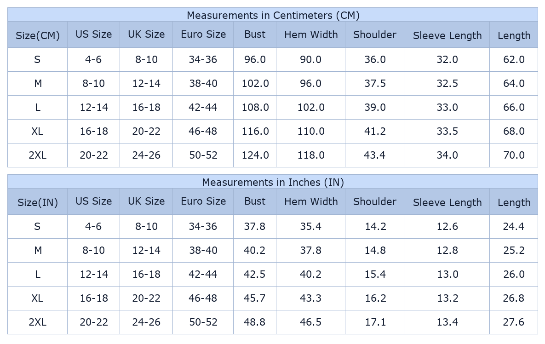Viewport: 545px width, 344px height.
Task: Click the 15.4 shoulder value for size L
Action: (375, 275)
